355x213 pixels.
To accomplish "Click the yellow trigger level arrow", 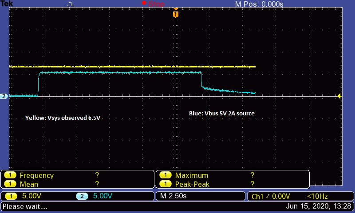I will click(x=339, y=96).
